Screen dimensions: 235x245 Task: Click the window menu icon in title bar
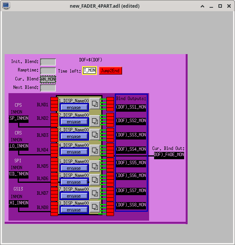pyautogui.click(x=6, y=6)
